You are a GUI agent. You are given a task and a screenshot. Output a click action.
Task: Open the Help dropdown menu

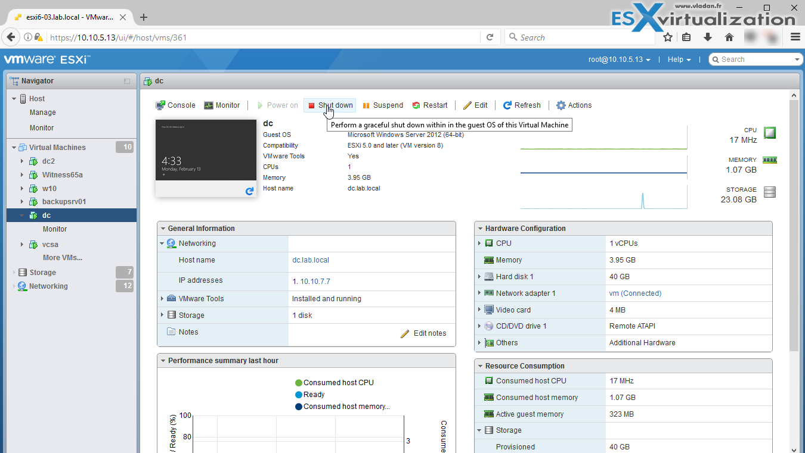(679, 59)
